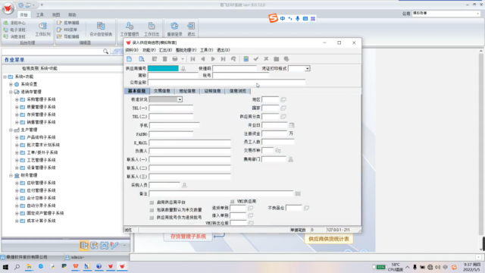
Task: Open the 凭证打印格式 dropdown
Action: [307, 68]
